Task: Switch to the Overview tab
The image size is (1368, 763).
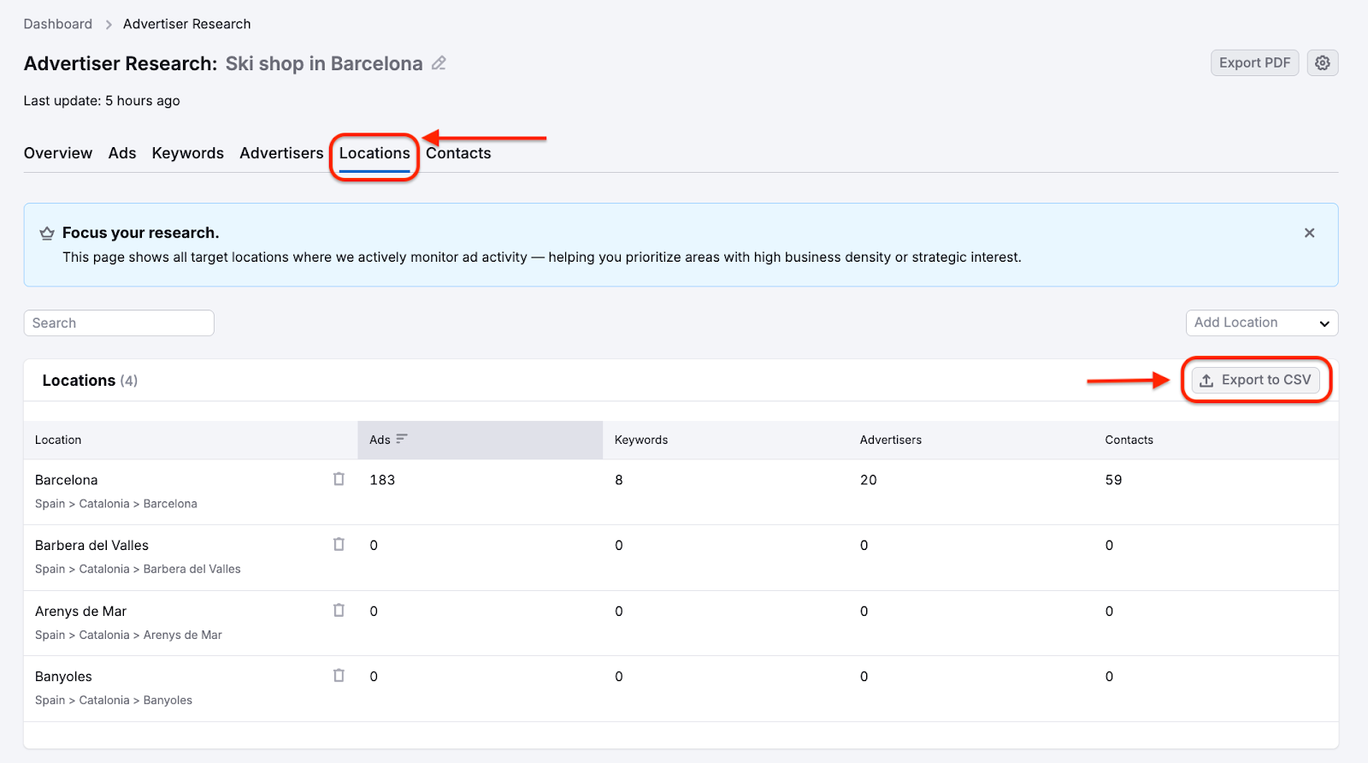Action: tap(58, 153)
